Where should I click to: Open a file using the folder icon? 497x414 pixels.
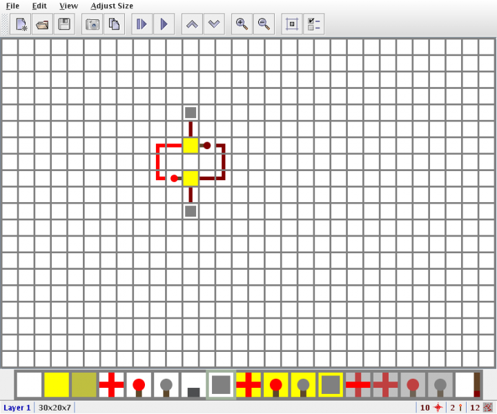(42, 24)
